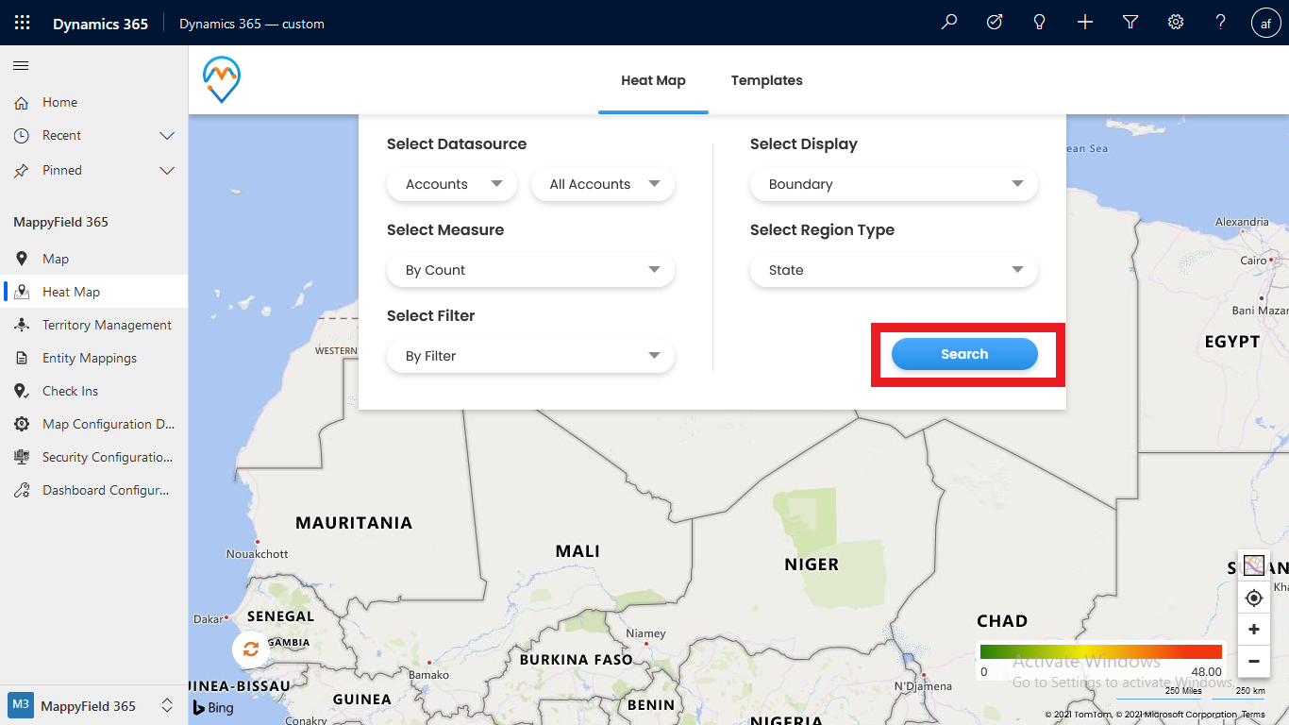Open Map in MappyField 365 sidebar

94,259
